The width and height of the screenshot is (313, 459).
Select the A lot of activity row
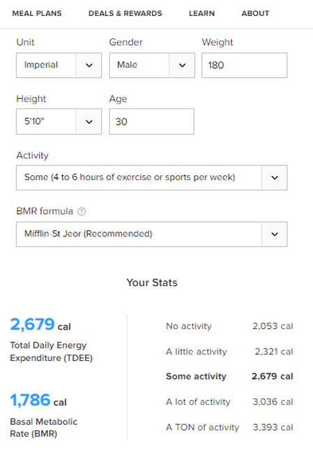click(x=230, y=402)
